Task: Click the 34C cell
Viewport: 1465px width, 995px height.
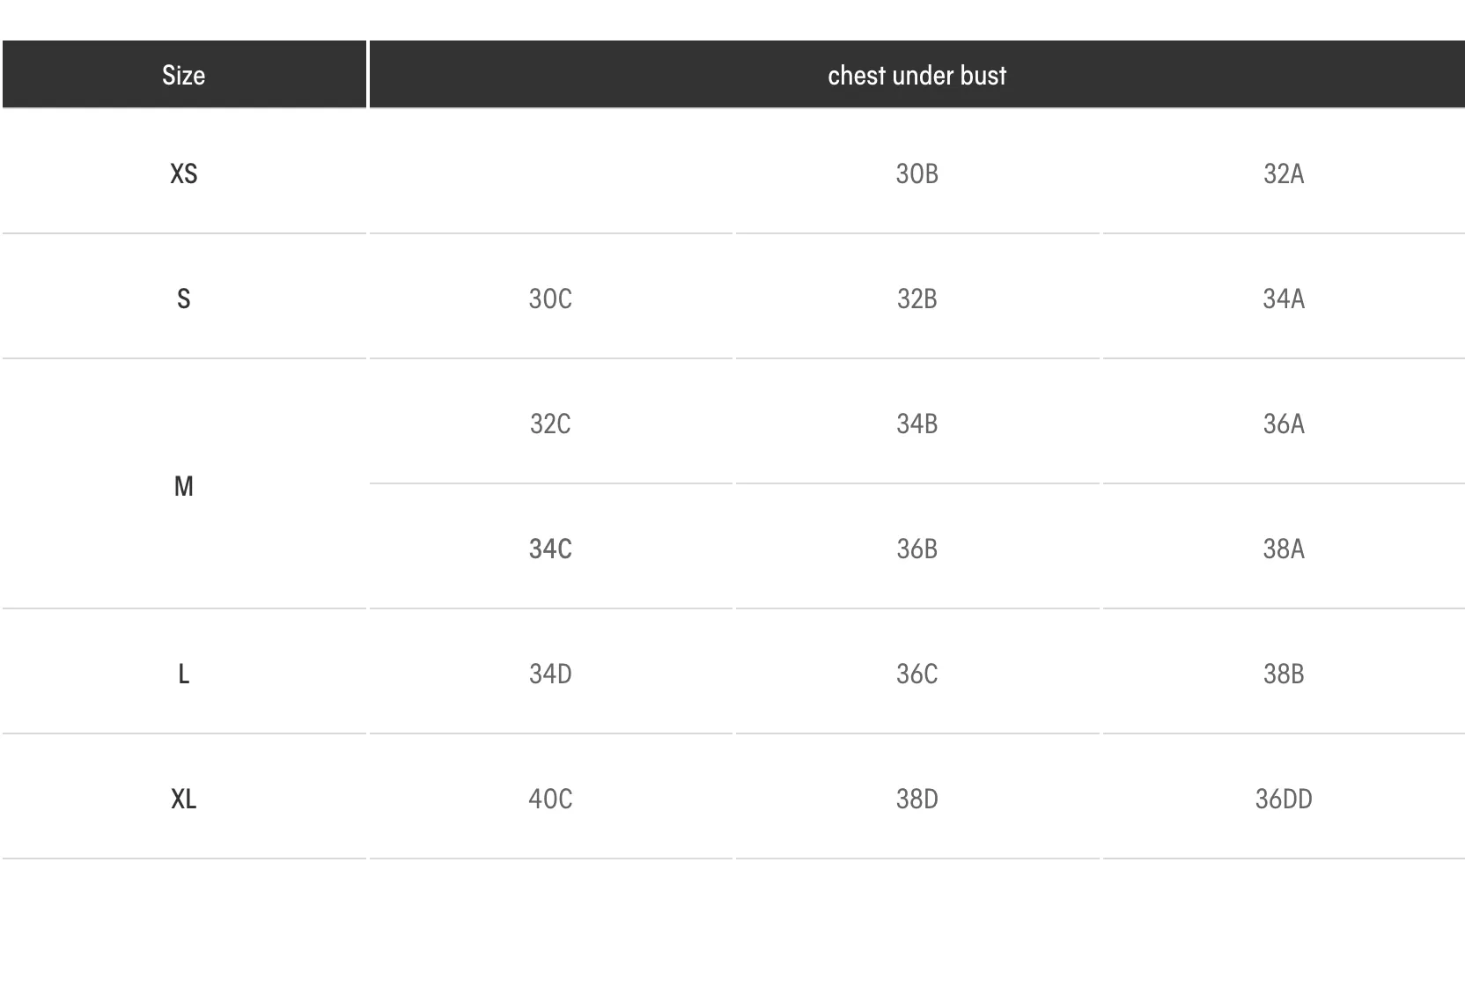Action: pos(550,549)
